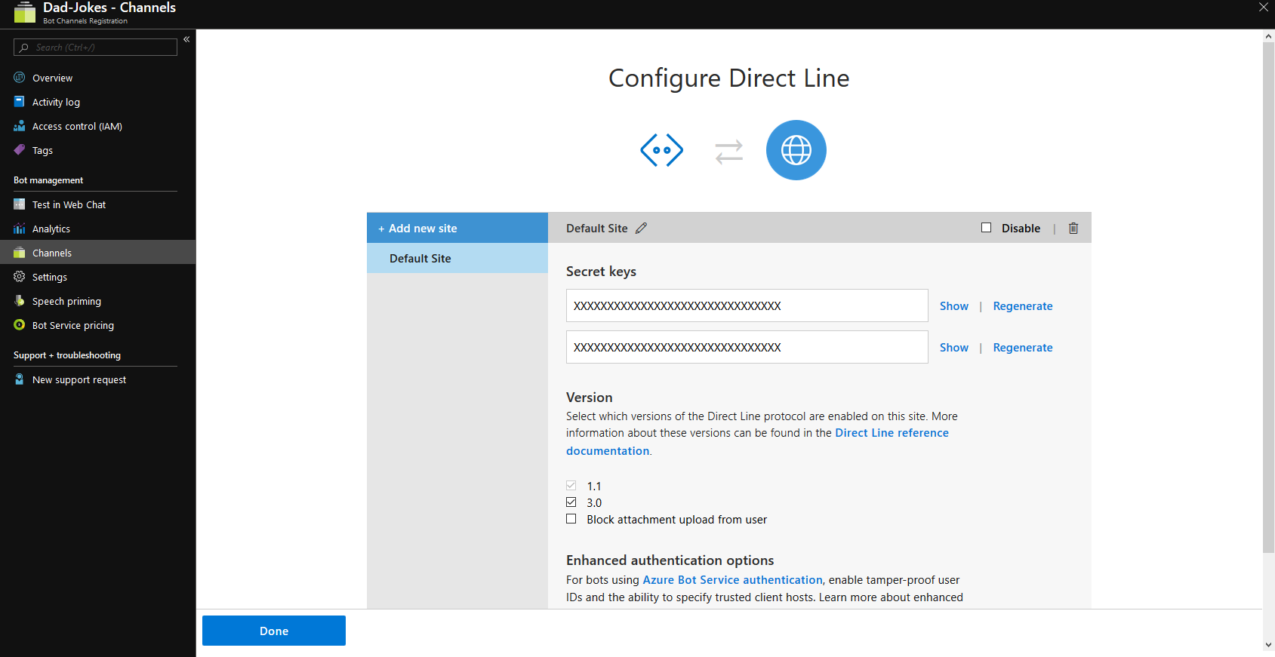The height and width of the screenshot is (657, 1275).
Task: Click the Access control (IAM) icon
Action: coord(20,126)
